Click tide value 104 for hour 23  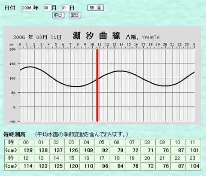(x=193, y=166)
